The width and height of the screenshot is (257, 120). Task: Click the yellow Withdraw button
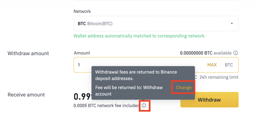pos(209,100)
